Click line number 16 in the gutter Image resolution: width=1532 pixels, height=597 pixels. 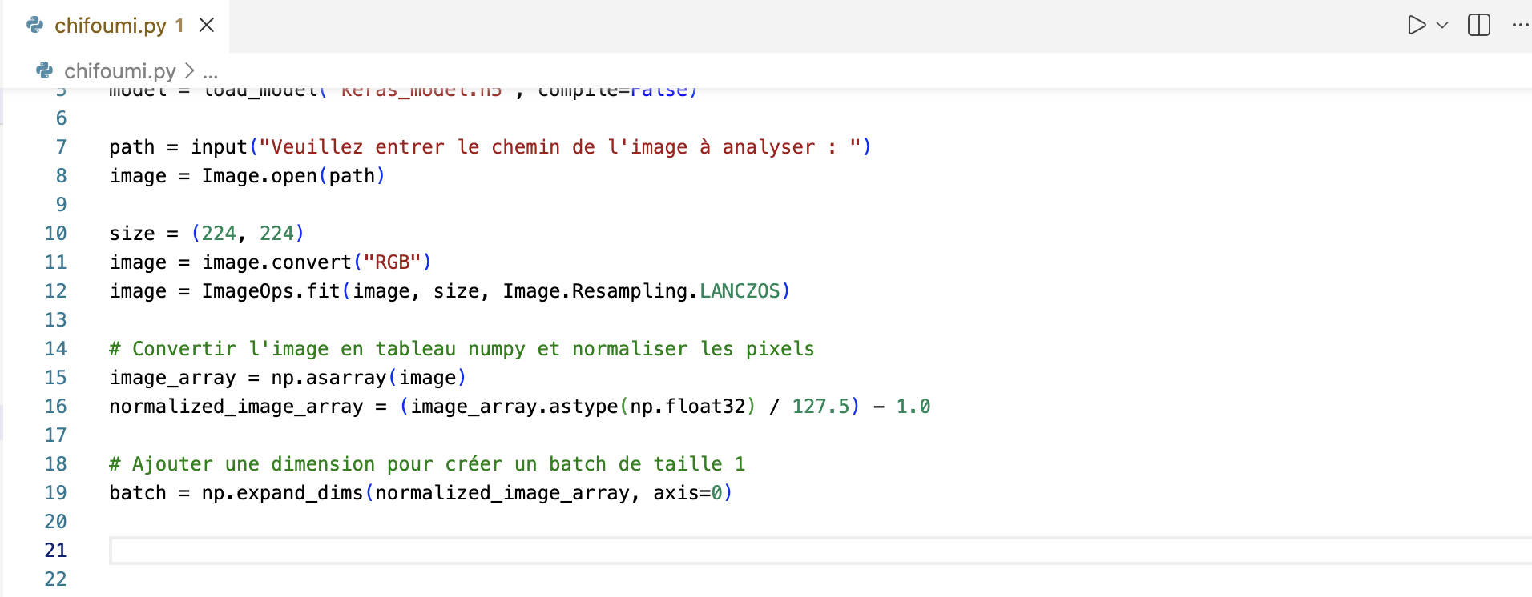tap(55, 407)
